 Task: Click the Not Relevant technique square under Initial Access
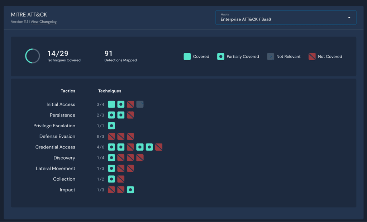[140, 104]
